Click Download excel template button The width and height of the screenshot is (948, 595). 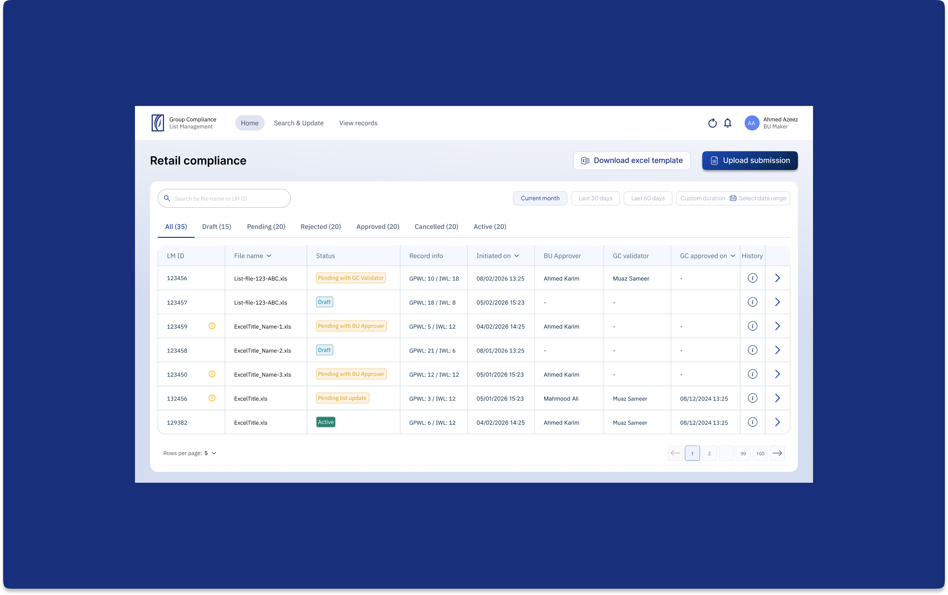coord(631,161)
